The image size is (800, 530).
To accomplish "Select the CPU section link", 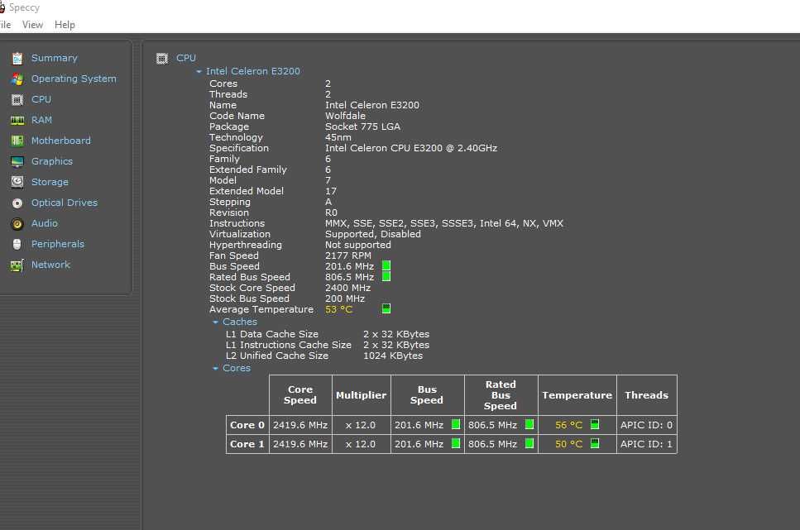I will tap(41, 99).
